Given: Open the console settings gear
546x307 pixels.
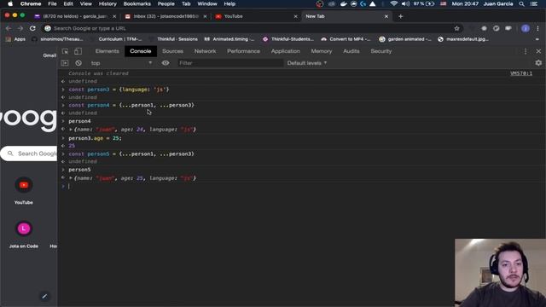Looking at the screenshot, I should [538, 63].
